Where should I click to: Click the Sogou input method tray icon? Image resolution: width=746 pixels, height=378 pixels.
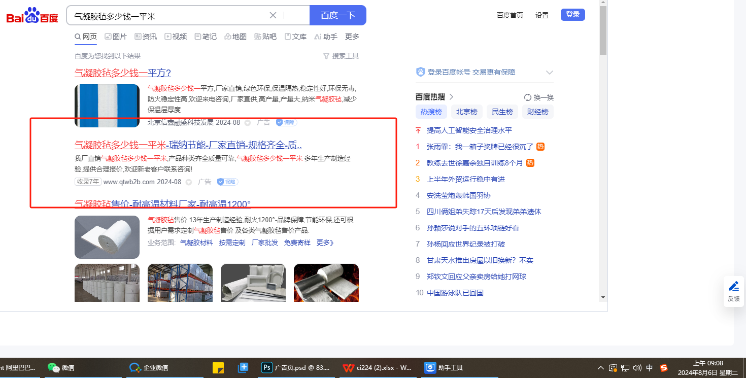(663, 368)
